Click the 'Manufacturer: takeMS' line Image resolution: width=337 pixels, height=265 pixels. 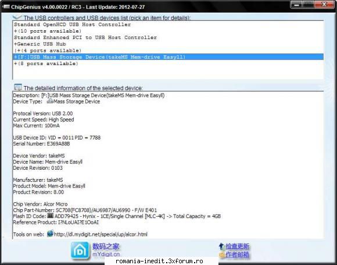point(38,180)
